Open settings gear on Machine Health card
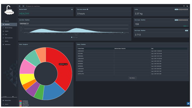Screen dimensions: 192x108 click(x=72, y=9)
